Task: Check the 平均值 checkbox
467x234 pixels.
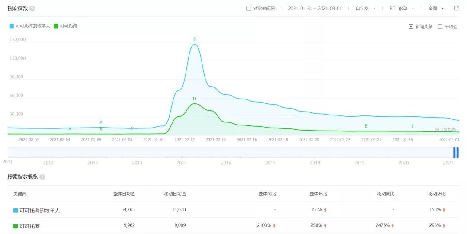Action: 440,26
